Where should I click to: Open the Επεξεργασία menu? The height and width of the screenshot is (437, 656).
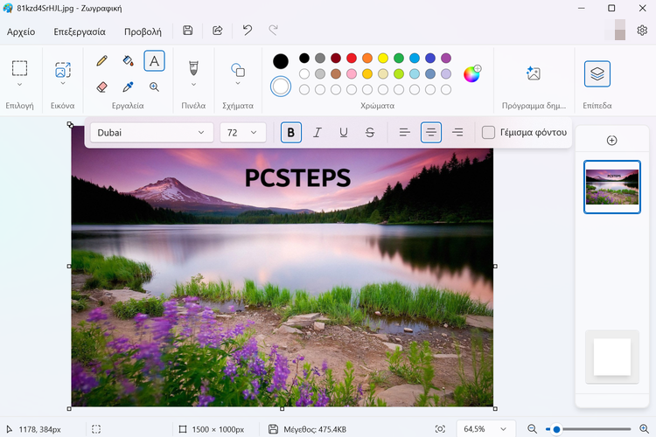(x=80, y=31)
